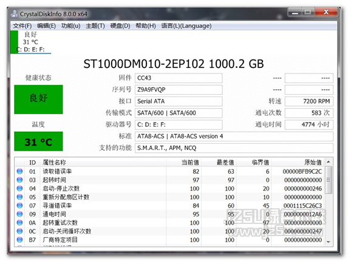Close the CrystalDiskInfo window
The image size is (348, 261).
(326, 12)
